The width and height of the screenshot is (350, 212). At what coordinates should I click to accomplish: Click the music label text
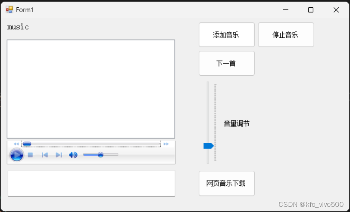[x=18, y=27]
